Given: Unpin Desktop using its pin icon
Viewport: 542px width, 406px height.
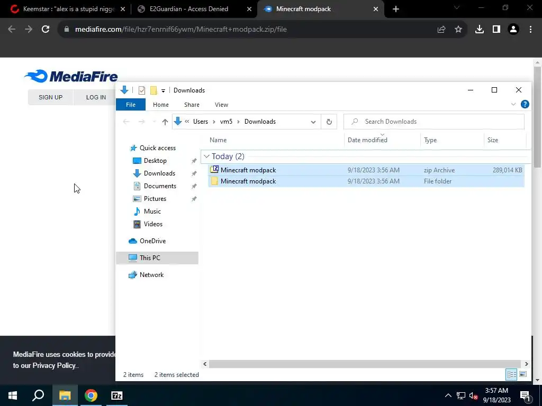Looking at the screenshot, I should 194,161.
